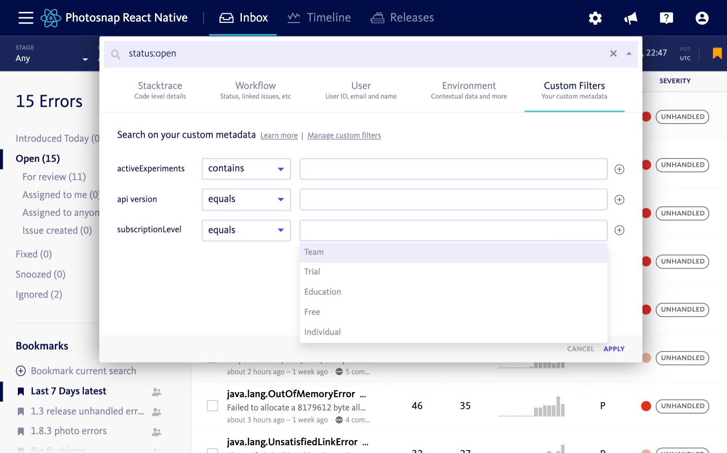Viewport: 727px width, 453px height.
Task: Choose Individual from the suggestion list
Action: coord(453,332)
